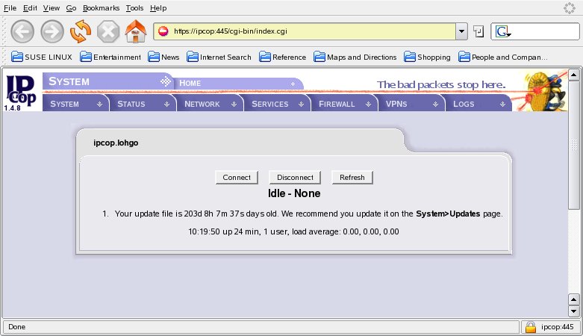Click the browser Back arrow button
583x336 pixels.
click(22, 31)
